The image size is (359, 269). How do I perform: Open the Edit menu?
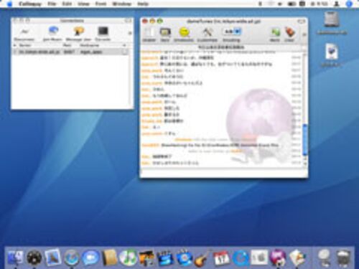(x=67, y=4)
